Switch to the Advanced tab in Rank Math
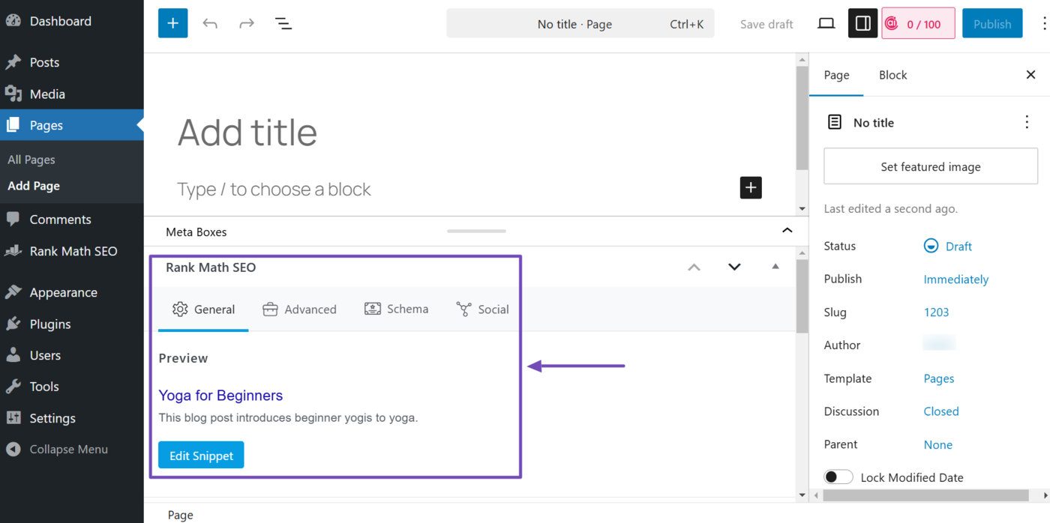1050x523 pixels. [x=300, y=309]
